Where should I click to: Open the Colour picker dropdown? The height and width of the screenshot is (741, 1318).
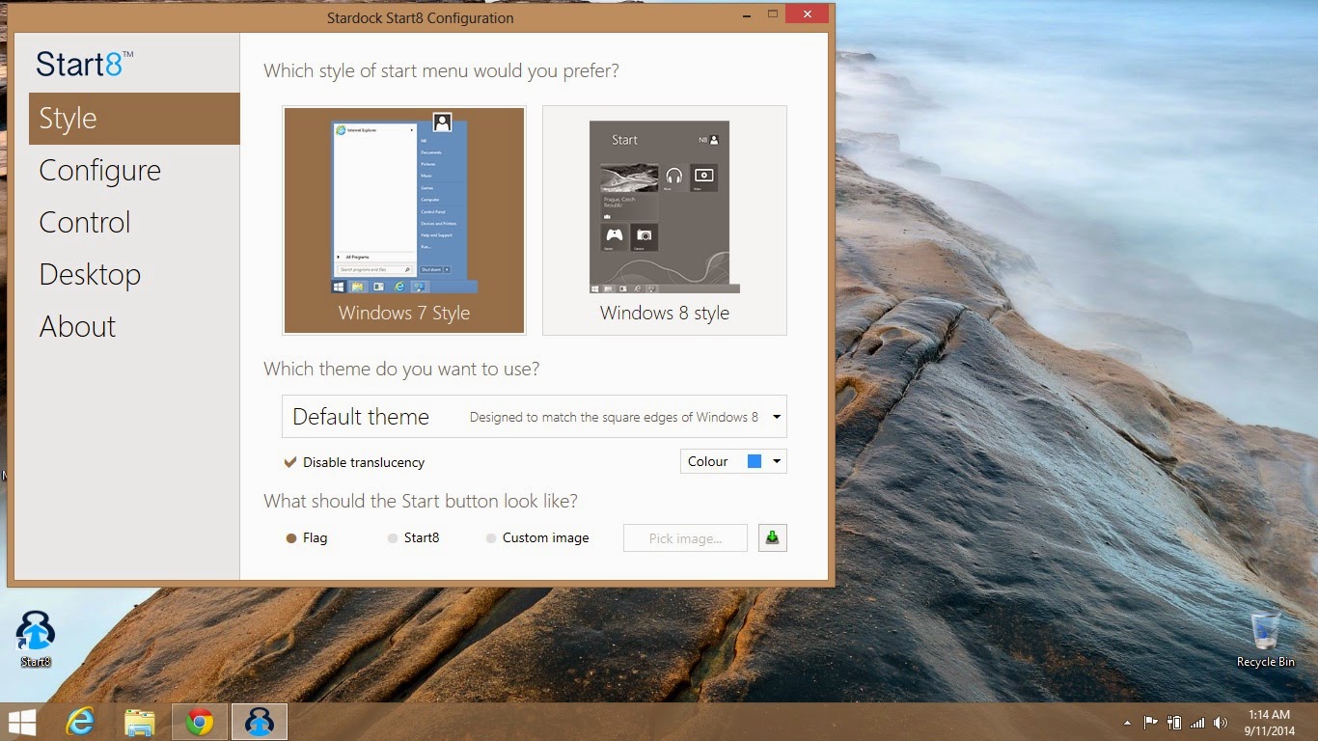[x=733, y=461]
